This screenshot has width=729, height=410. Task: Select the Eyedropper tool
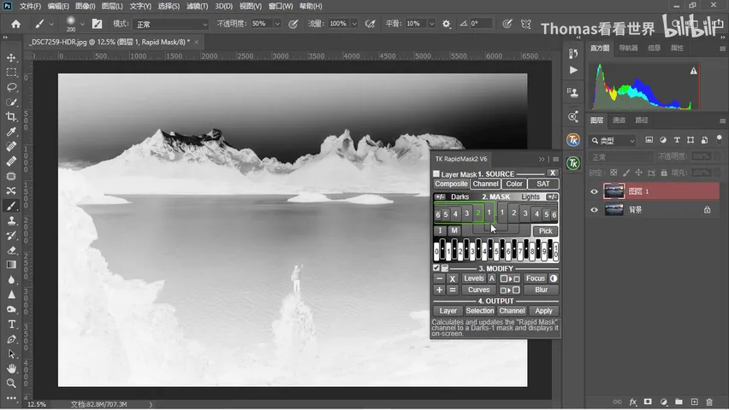[12, 132]
